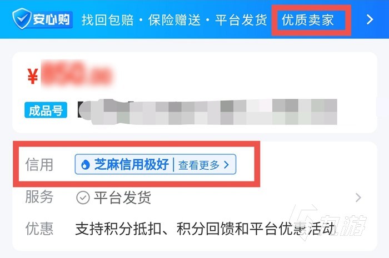Viewport: 389px width, 258px height.
Task: Open 查看更多 credit details
Action: [199, 165]
